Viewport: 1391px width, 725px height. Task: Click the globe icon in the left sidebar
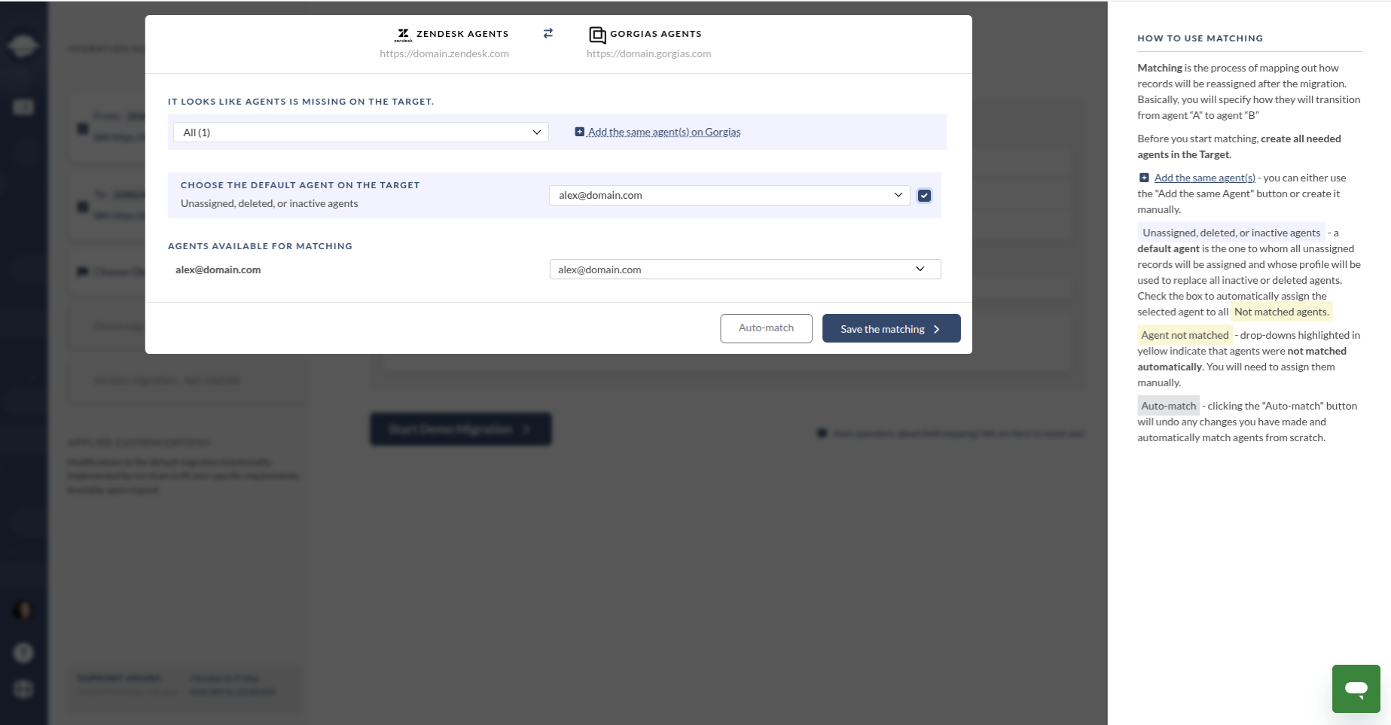[x=23, y=689]
